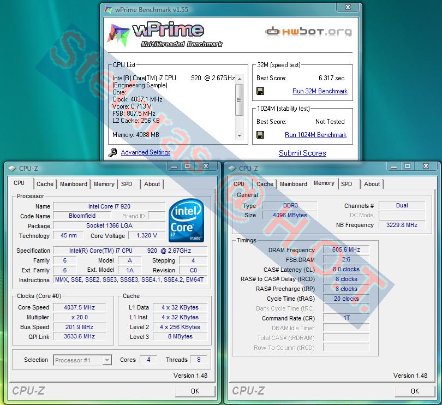The height and width of the screenshot is (405, 442).
Task: Open Memory tab in left CPU-Z
Action: coord(104,184)
